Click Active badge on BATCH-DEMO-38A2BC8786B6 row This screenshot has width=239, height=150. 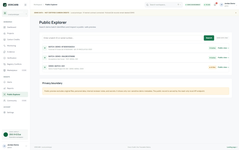[213, 58]
